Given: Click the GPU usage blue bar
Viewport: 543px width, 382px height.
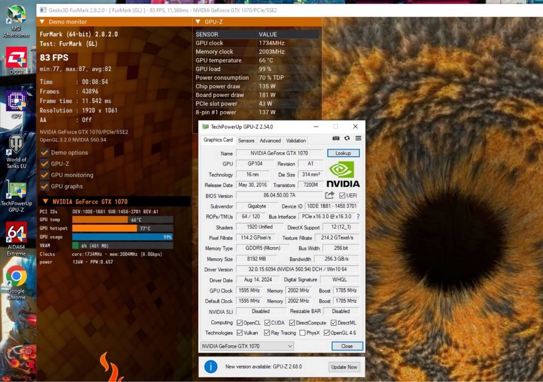Looking at the screenshot, I should pos(123,237).
